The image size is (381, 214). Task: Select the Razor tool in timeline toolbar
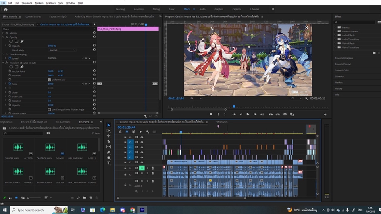point(109,141)
